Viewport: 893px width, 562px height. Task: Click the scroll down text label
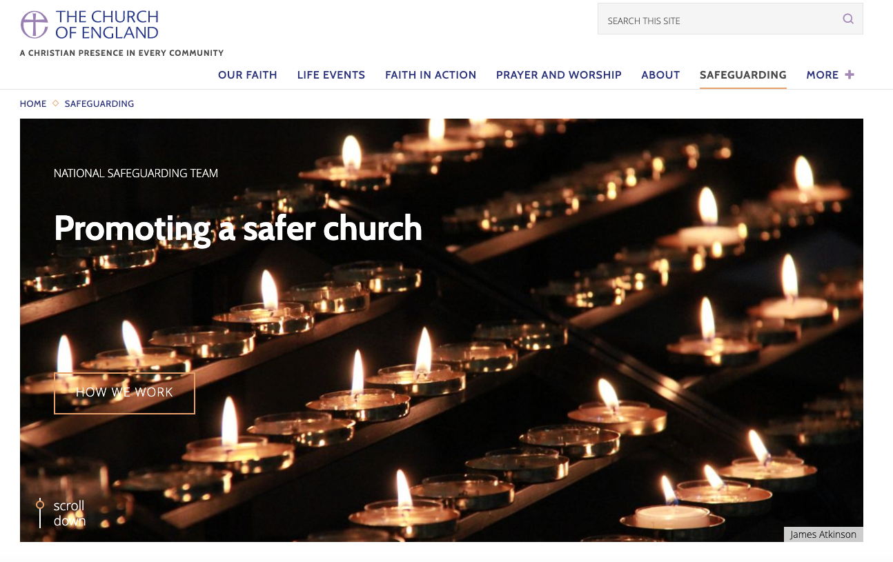click(x=70, y=514)
